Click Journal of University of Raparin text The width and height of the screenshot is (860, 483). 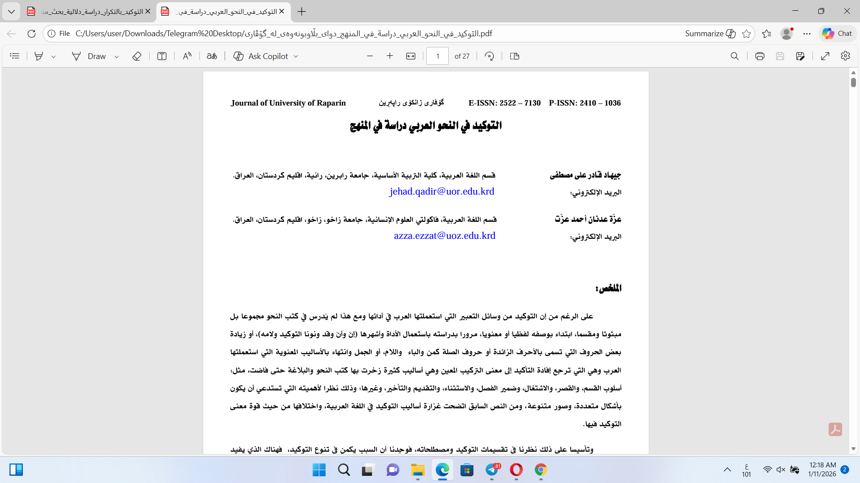pyautogui.click(x=288, y=103)
